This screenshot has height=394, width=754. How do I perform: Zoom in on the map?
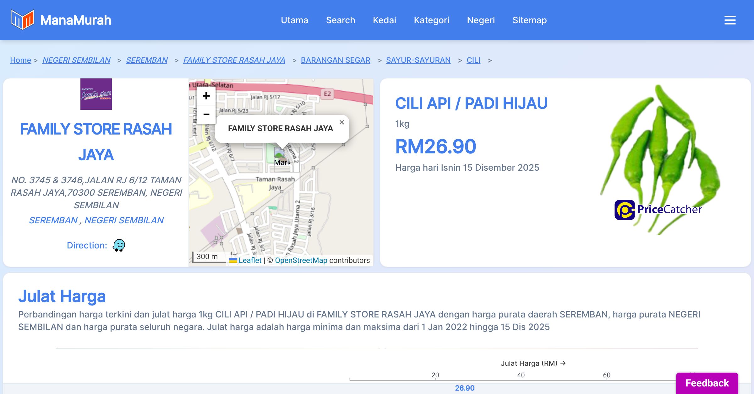point(206,96)
